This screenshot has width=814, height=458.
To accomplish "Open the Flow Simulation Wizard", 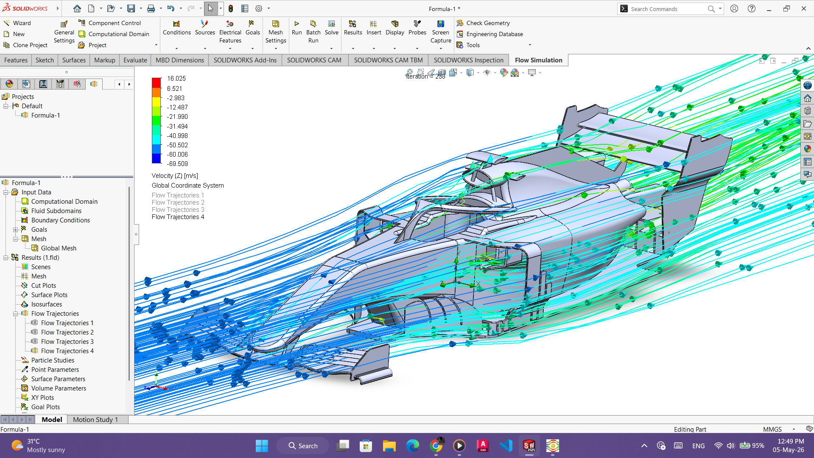I will tap(17, 23).
